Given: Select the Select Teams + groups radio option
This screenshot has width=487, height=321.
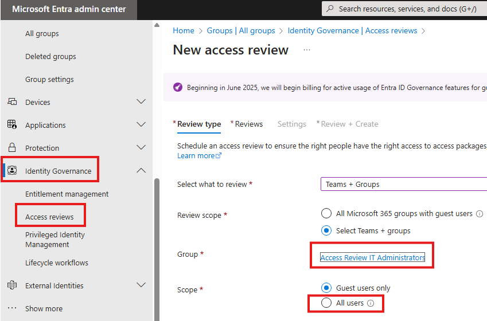Looking at the screenshot, I should tap(326, 230).
